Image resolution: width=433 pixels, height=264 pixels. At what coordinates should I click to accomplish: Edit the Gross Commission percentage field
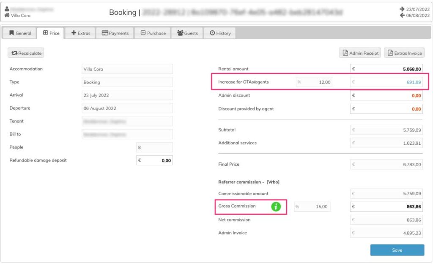(x=312, y=207)
